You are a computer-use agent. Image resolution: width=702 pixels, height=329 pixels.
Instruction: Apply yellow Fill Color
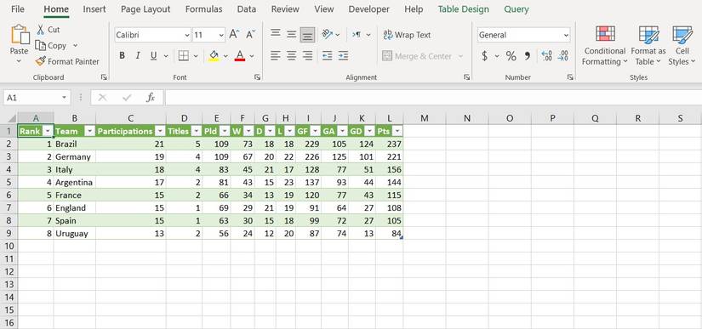pyautogui.click(x=214, y=56)
